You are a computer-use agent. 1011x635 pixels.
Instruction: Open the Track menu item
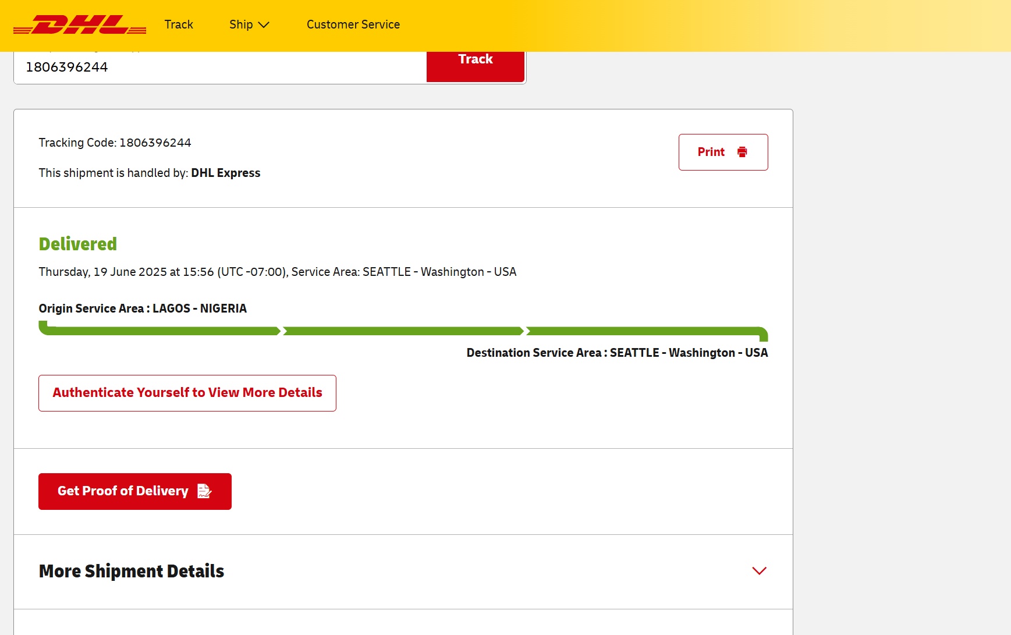click(x=179, y=24)
